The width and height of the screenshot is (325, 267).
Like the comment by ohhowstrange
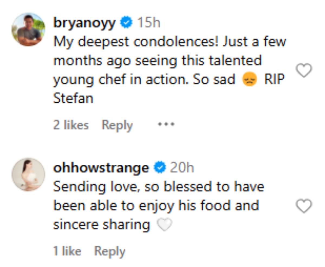click(x=304, y=207)
